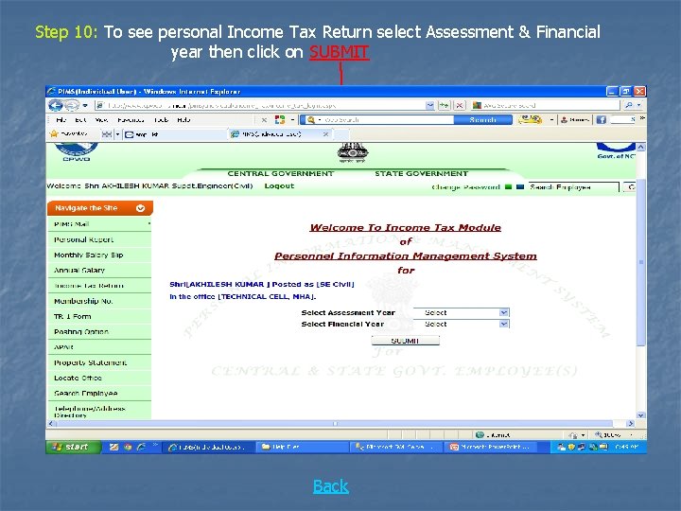Click the green Refresh icon

pyautogui.click(x=445, y=105)
